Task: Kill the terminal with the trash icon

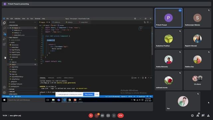Action: tap(146, 78)
